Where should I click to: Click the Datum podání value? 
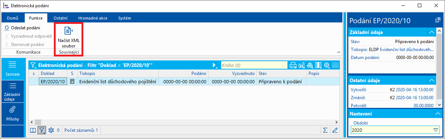pos(414,57)
